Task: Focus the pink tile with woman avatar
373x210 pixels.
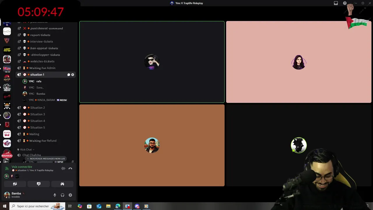Action: pyautogui.click(x=299, y=62)
